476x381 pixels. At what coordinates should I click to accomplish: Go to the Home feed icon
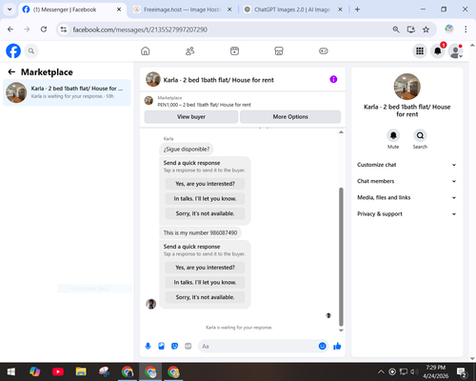[146, 50]
